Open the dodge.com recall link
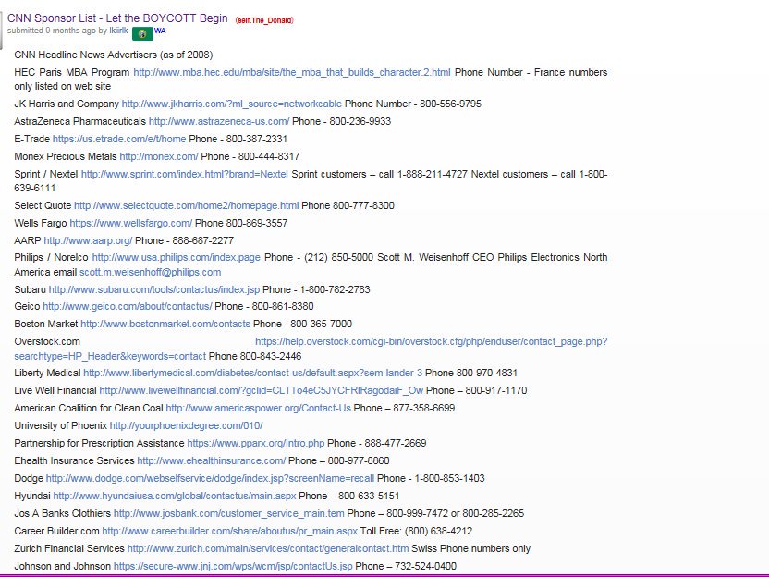 coord(210,478)
